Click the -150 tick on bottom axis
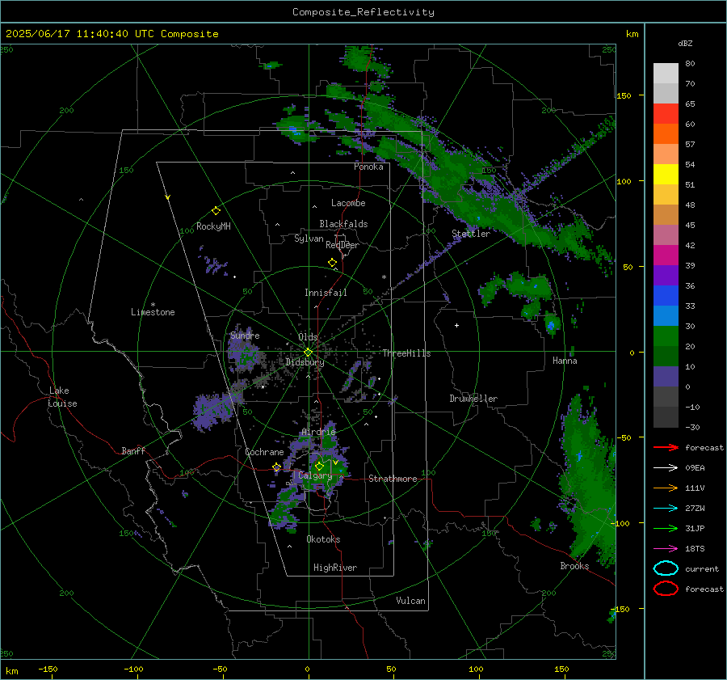727x680 pixels. (48, 669)
